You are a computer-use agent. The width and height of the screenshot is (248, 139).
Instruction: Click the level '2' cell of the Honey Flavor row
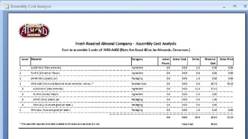pyautogui.click(x=23, y=94)
